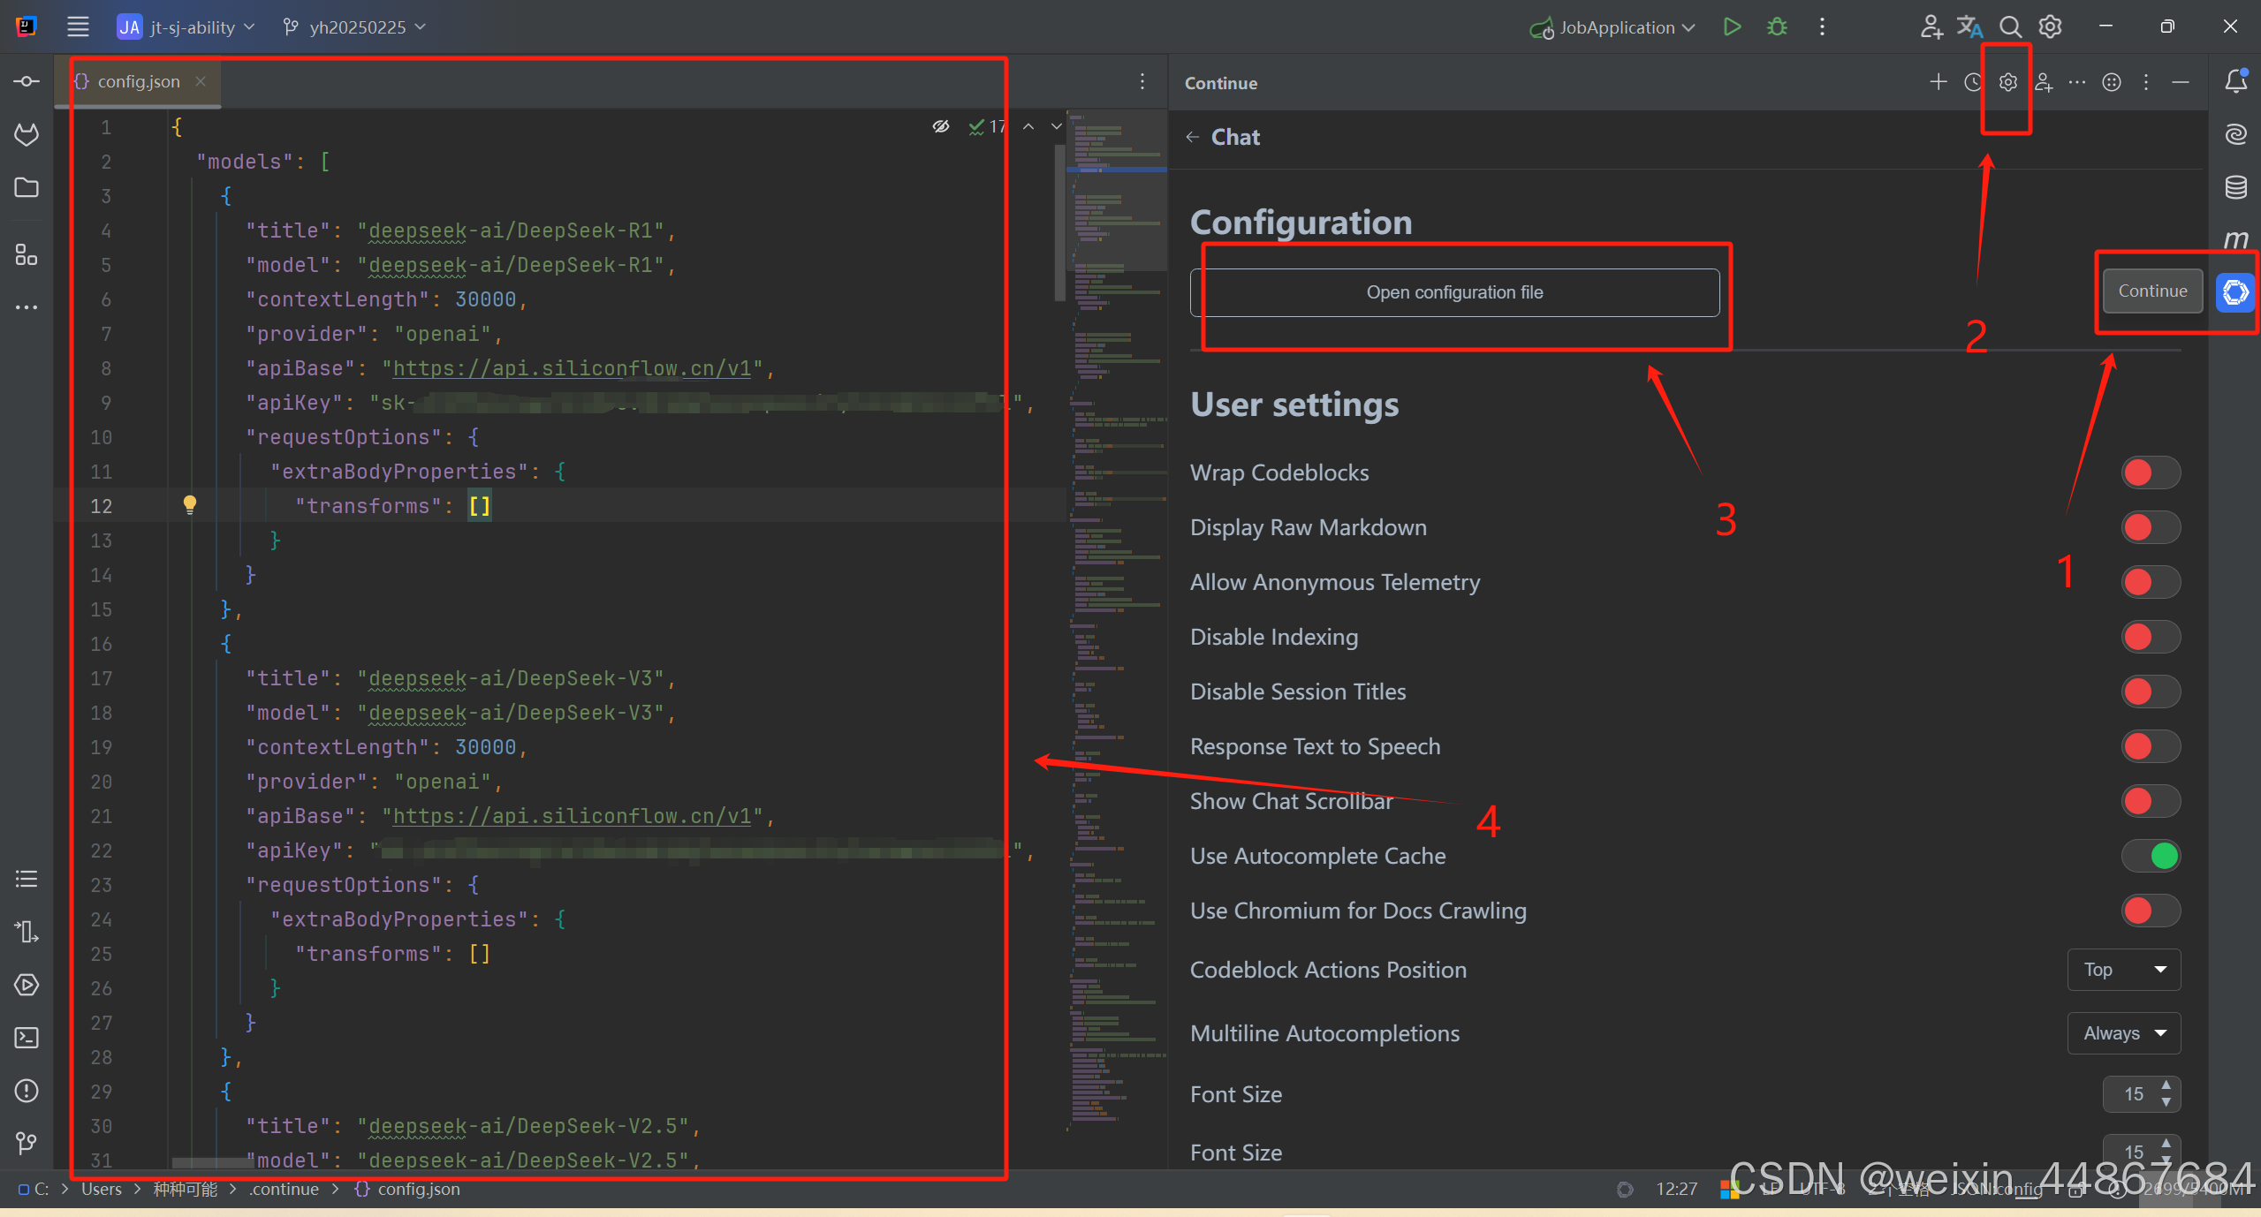This screenshot has height=1217, width=2261.
Task: Toggle Wrap Codeblocks switch
Action: (x=2150, y=472)
